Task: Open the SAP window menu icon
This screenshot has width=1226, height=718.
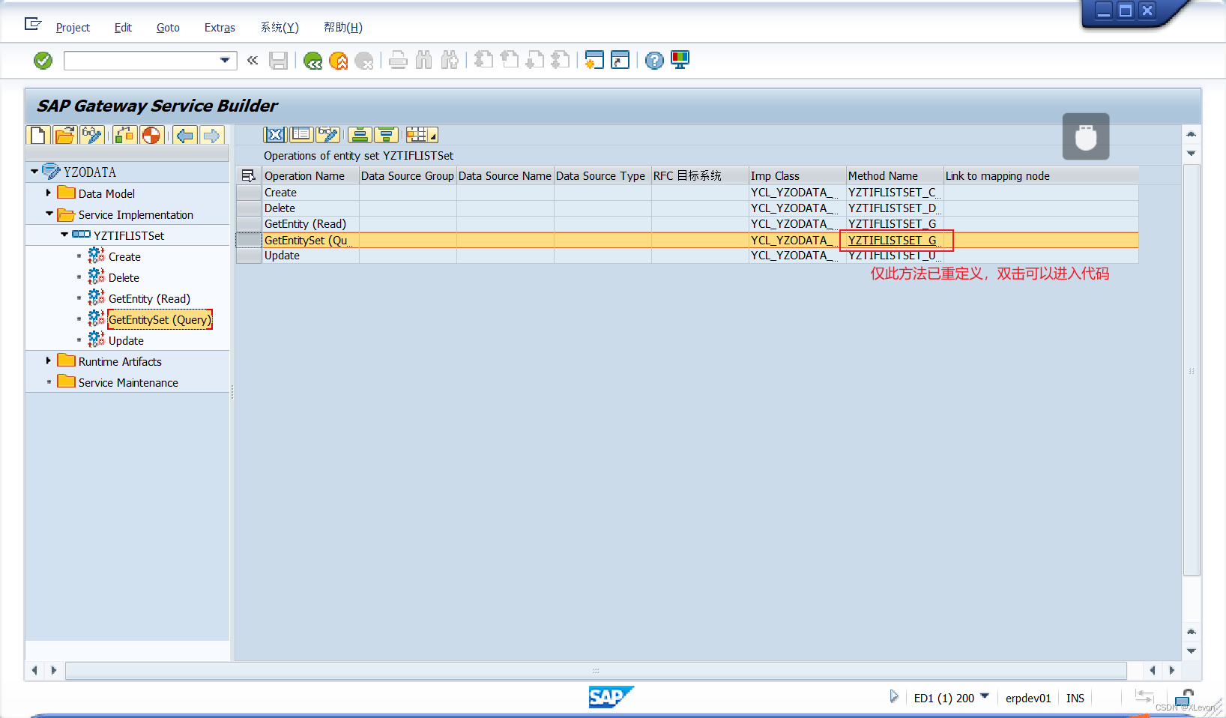Action: [33, 24]
